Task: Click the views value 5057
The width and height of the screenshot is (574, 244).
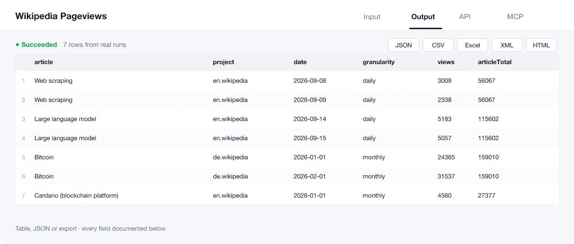Action: [444, 138]
